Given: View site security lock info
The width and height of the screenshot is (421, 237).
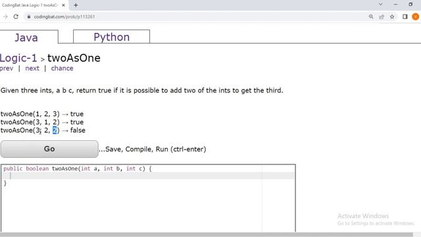Looking at the screenshot, I should 29,16.
